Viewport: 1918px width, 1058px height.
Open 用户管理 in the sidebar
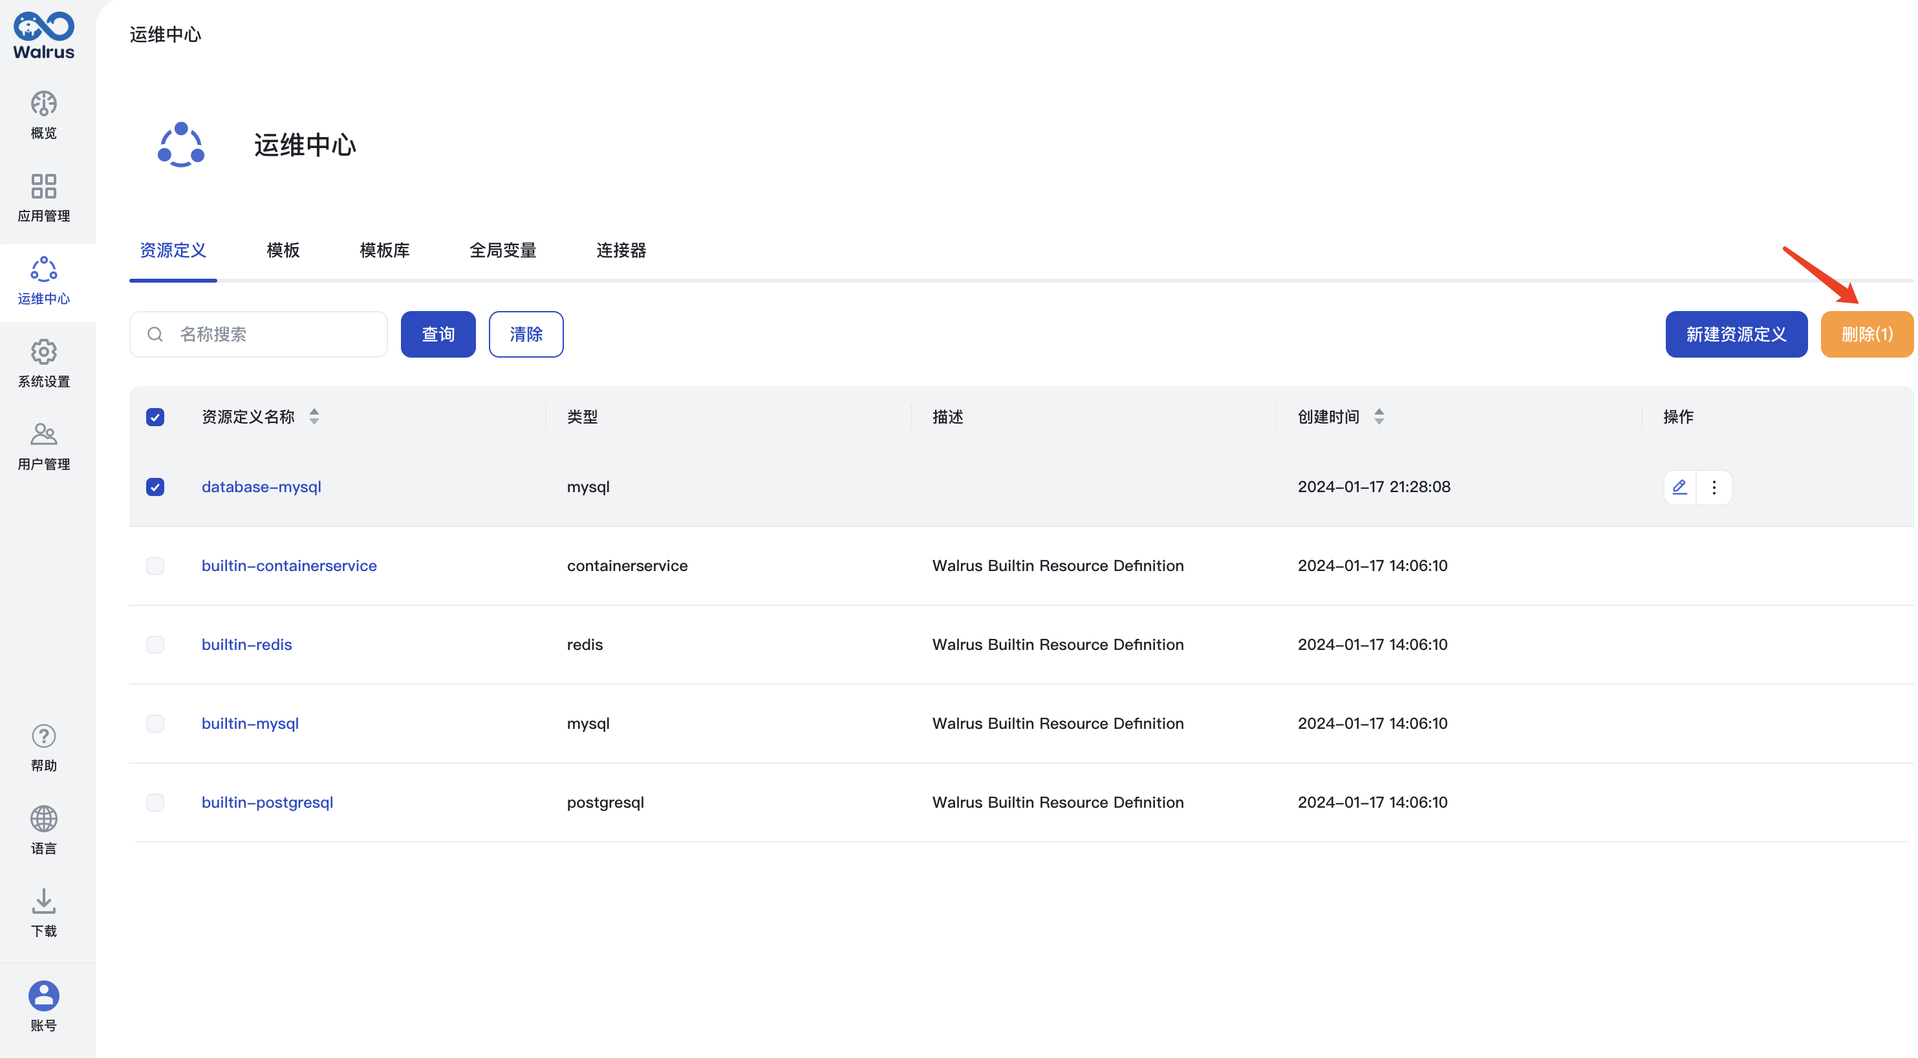[x=44, y=447]
